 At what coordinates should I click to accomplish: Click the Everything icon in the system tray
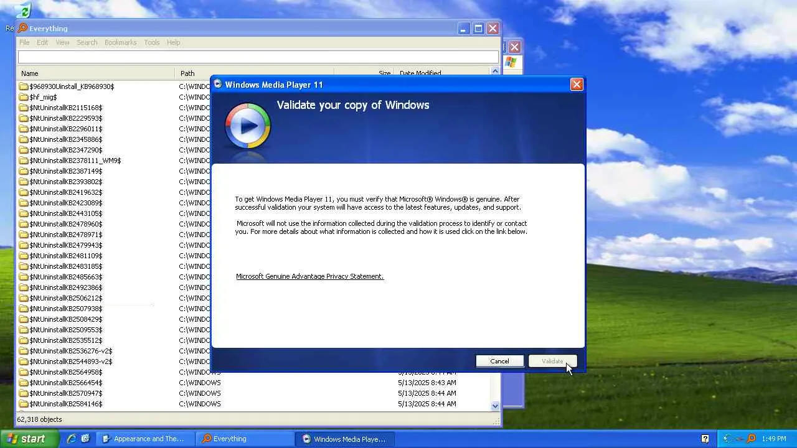click(x=752, y=439)
